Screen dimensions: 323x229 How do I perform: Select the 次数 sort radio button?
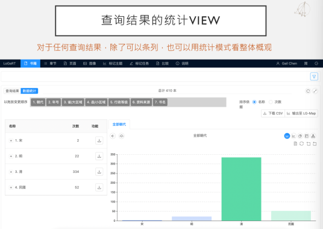pyautogui.click(x=271, y=102)
